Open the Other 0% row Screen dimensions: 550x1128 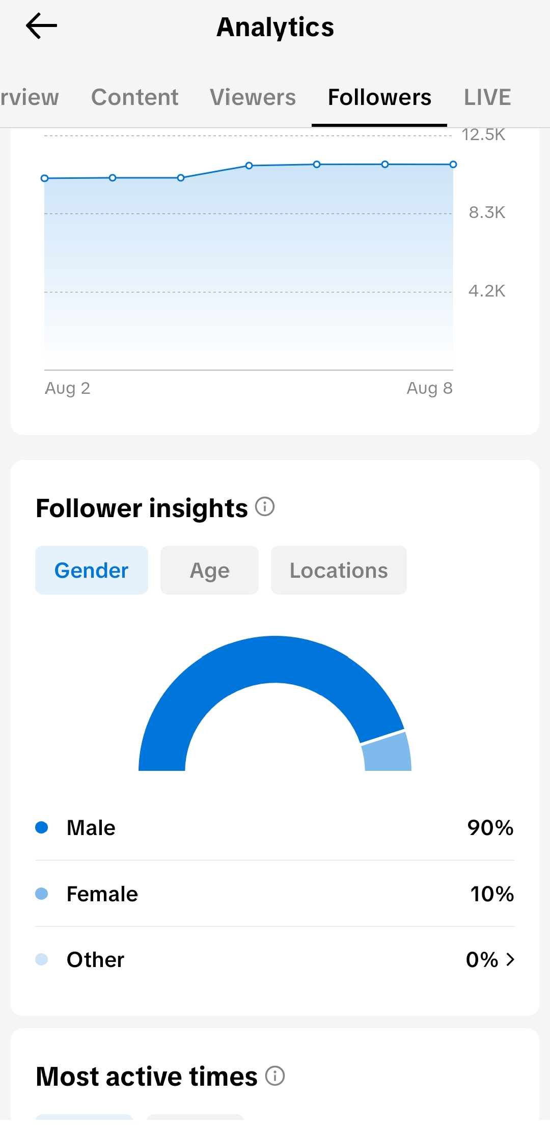click(275, 960)
